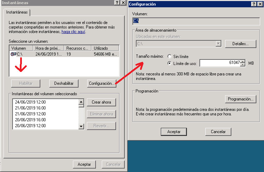Cancel the Configuración dialog
Viewport: 264px width, 172px height.
click(x=218, y=132)
